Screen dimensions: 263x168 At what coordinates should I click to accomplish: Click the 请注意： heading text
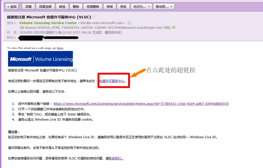pyautogui.click(x=14, y=132)
